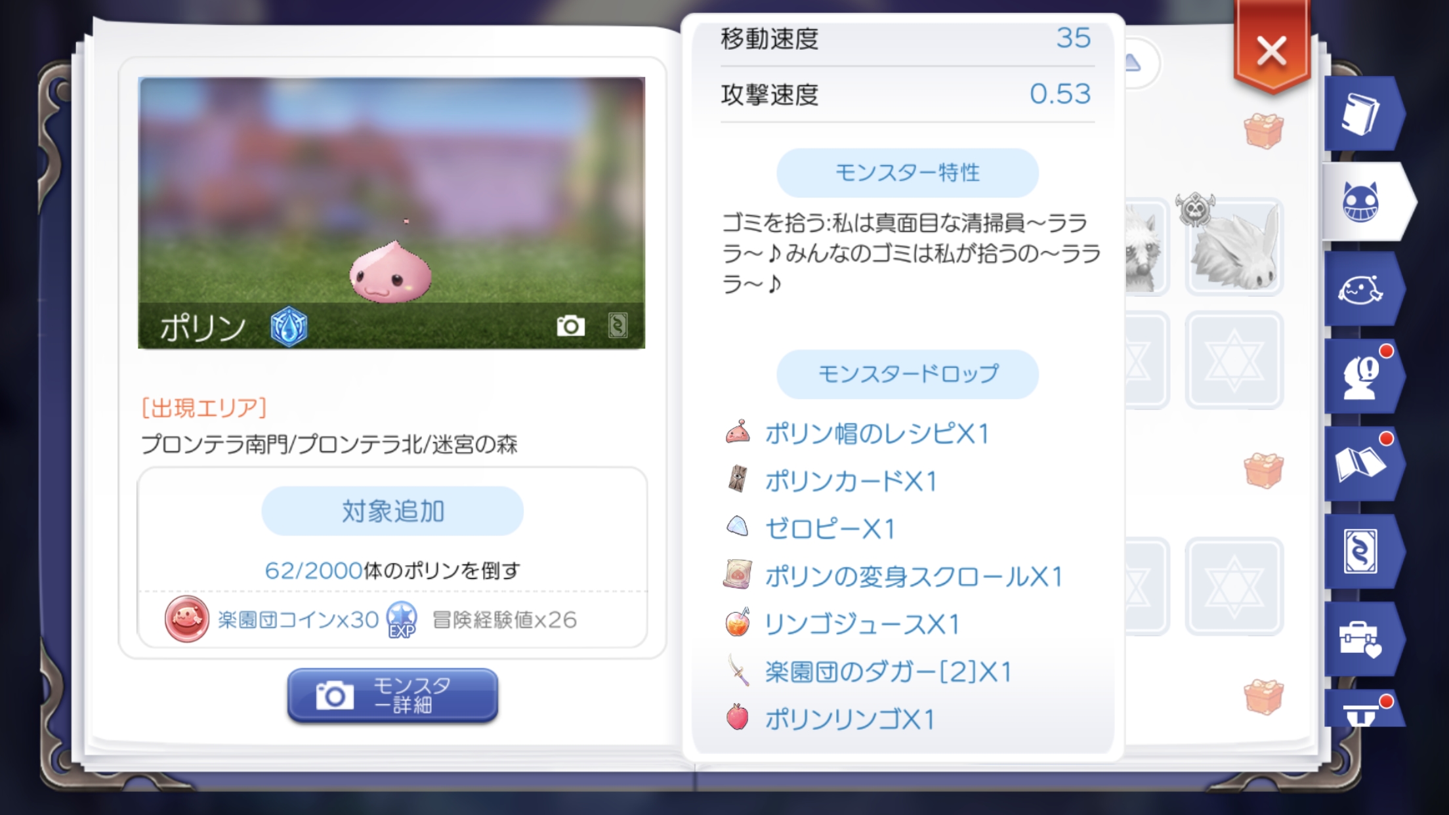Open the pet blob sidebar icon
The image size is (1449, 815).
tap(1362, 289)
